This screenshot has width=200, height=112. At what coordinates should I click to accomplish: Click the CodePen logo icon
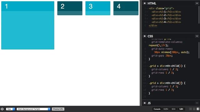click(2, 109)
